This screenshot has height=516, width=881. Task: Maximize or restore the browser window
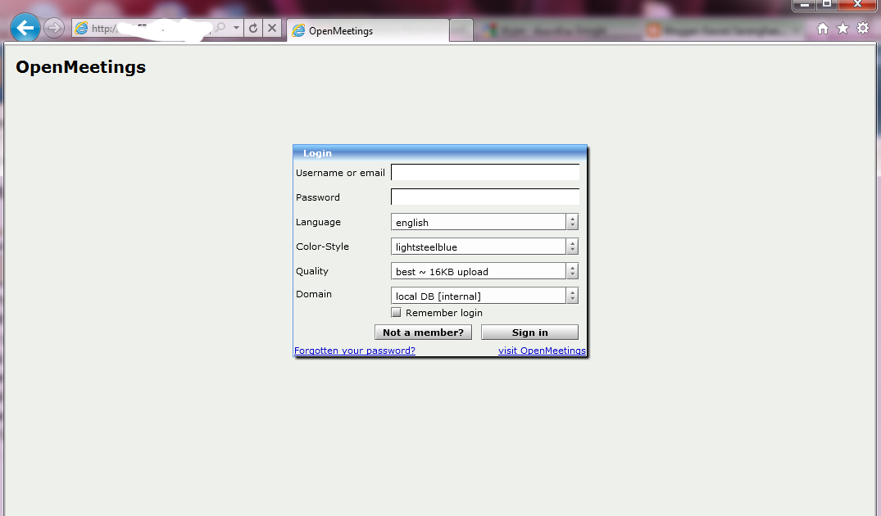(x=826, y=4)
